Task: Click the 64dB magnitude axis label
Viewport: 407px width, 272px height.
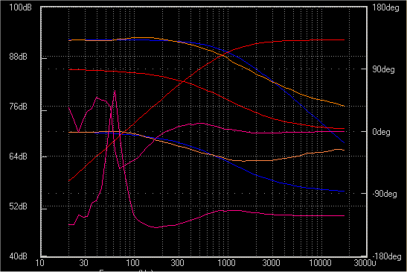Action: [18, 156]
